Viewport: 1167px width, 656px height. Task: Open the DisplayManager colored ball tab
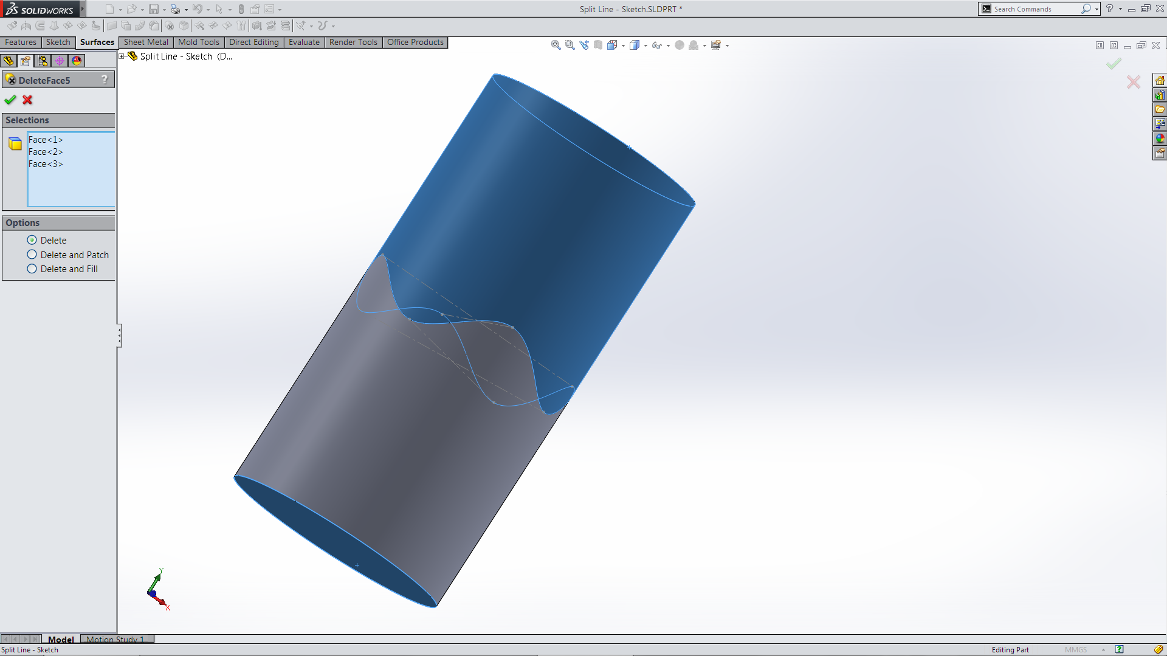pos(77,61)
